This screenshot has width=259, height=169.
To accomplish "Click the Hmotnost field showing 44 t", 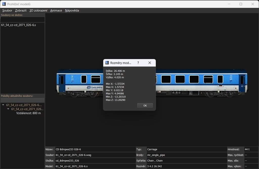I will tap(251, 149).
